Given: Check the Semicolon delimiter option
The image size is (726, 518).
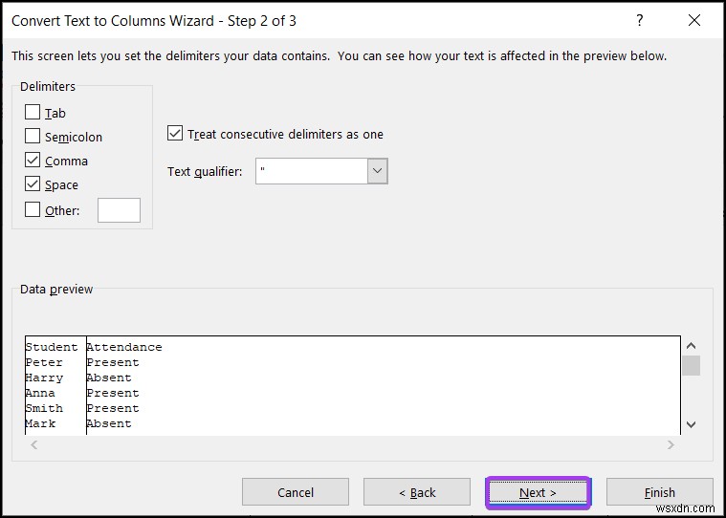Looking at the screenshot, I should (33, 137).
